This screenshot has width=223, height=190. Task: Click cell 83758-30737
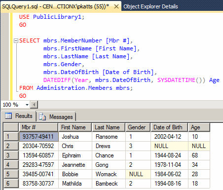point(38,184)
